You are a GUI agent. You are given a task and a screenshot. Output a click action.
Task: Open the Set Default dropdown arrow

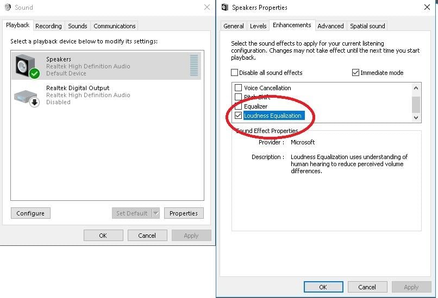click(156, 213)
